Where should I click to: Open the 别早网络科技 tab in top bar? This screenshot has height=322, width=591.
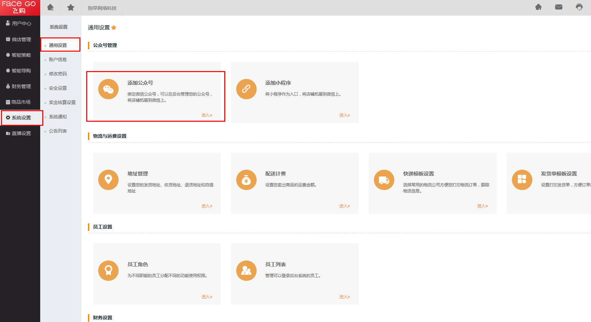pyautogui.click(x=102, y=8)
